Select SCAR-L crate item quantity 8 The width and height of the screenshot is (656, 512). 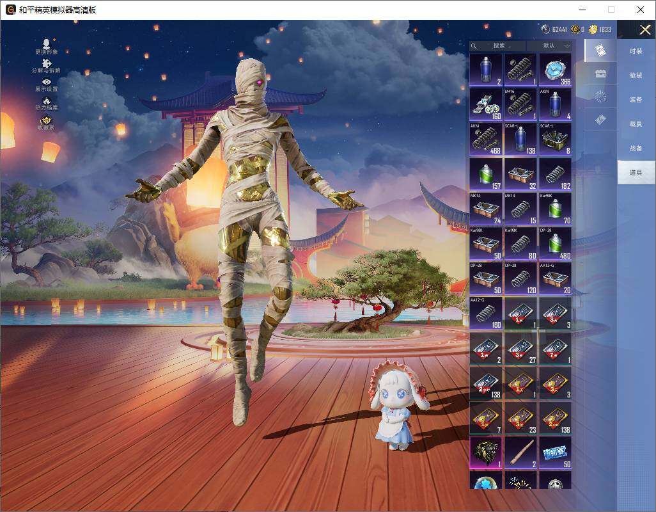pos(555,139)
